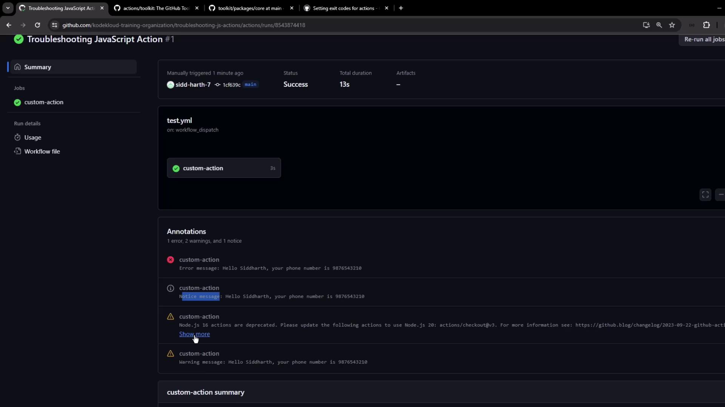Click the Re-run all jobs button
The width and height of the screenshot is (725, 407).
(x=703, y=39)
